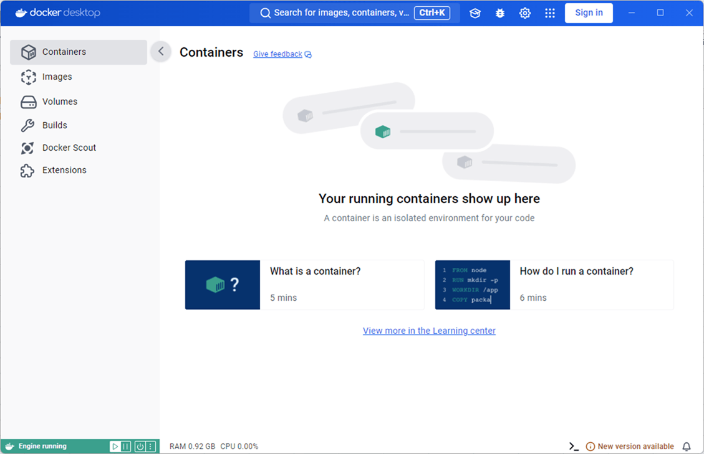Go to Volumes in the sidebar

click(59, 102)
